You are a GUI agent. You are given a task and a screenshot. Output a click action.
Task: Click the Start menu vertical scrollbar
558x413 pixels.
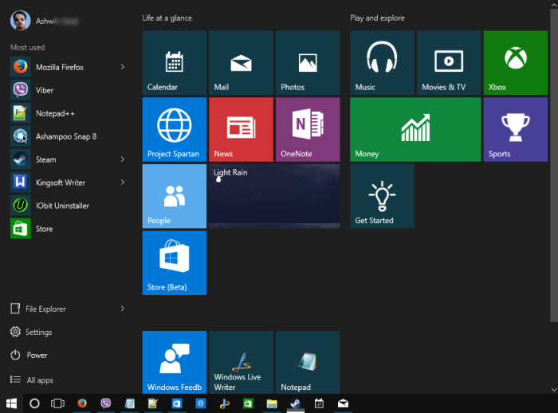click(554, 166)
